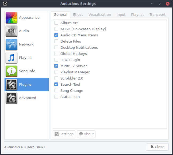Select the Scrobbler 2.0 list entry

[x=72, y=78]
